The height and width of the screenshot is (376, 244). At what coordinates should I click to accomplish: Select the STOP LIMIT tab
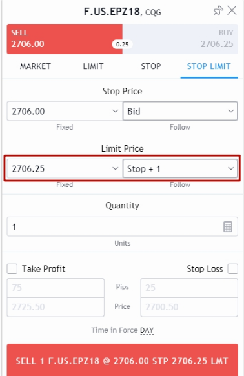pos(209,66)
